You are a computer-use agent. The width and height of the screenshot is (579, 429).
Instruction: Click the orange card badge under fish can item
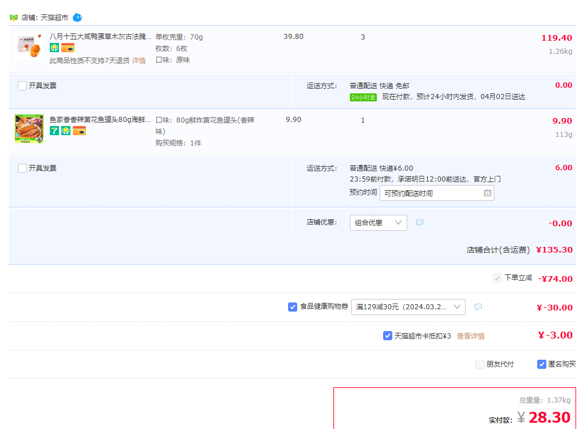click(80, 131)
